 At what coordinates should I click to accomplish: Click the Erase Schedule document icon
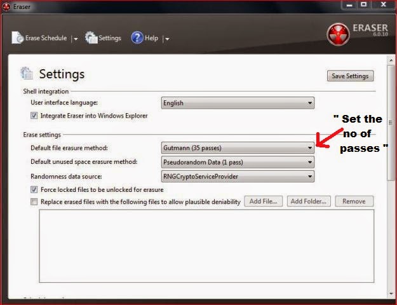pos(18,37)
